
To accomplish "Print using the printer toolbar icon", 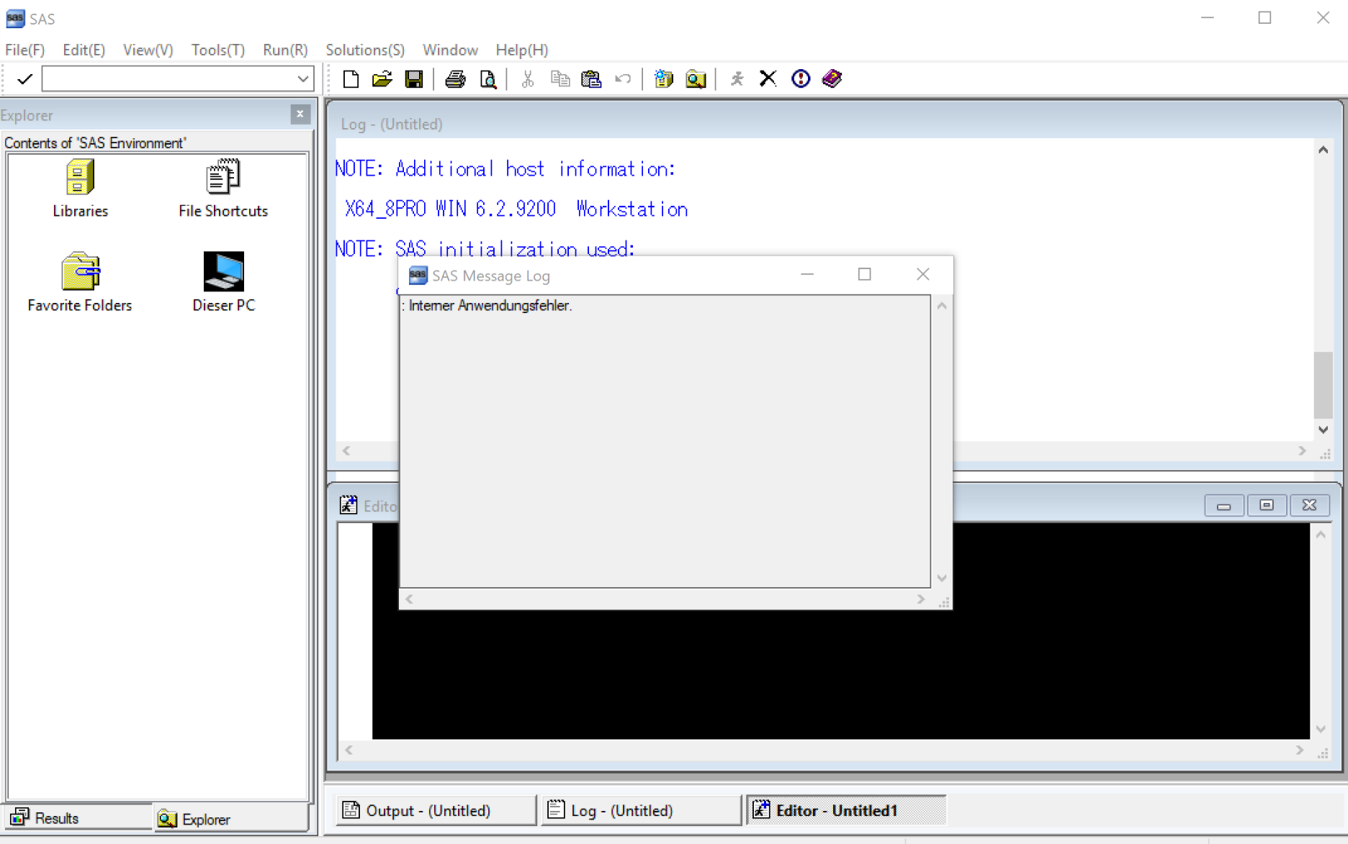I will (x=455, y=79).
